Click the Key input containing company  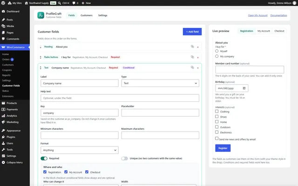(80, 113)
